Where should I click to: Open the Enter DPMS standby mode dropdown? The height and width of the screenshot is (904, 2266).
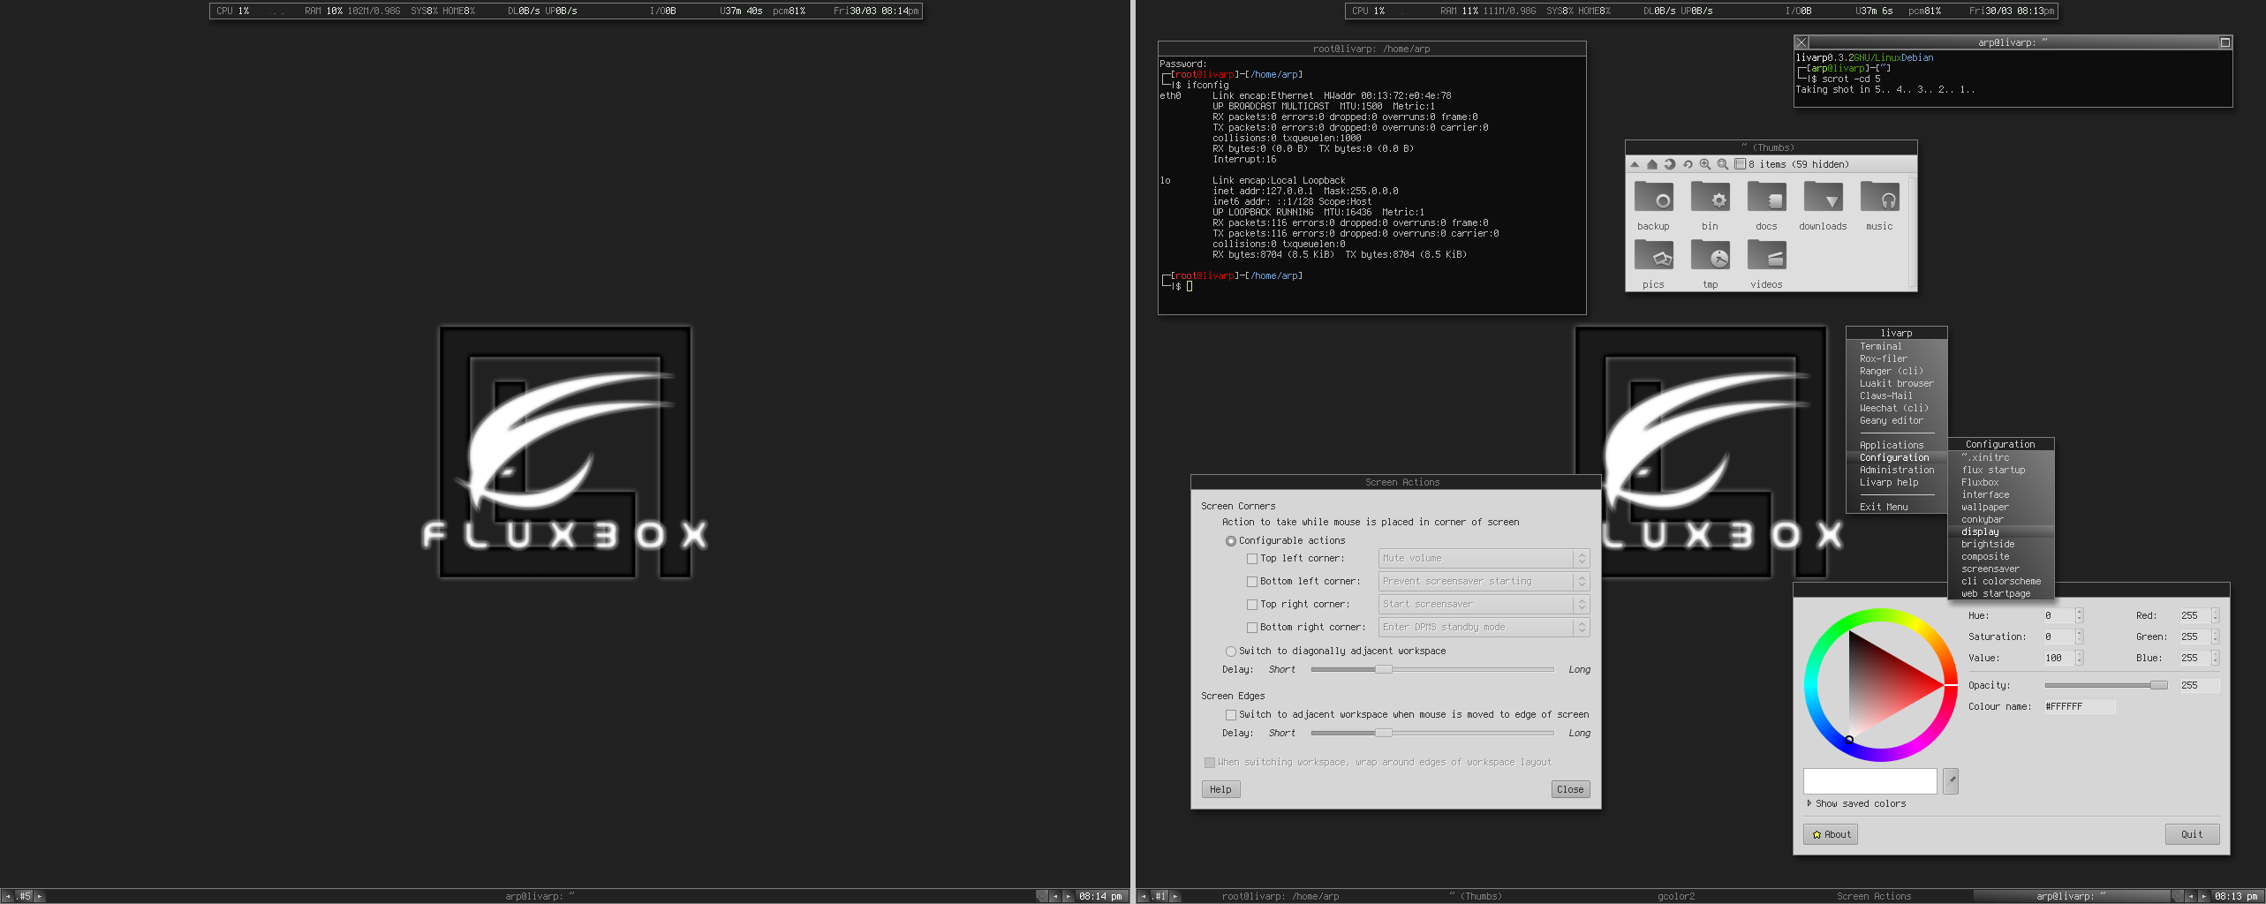click(x=1484, y=627)
